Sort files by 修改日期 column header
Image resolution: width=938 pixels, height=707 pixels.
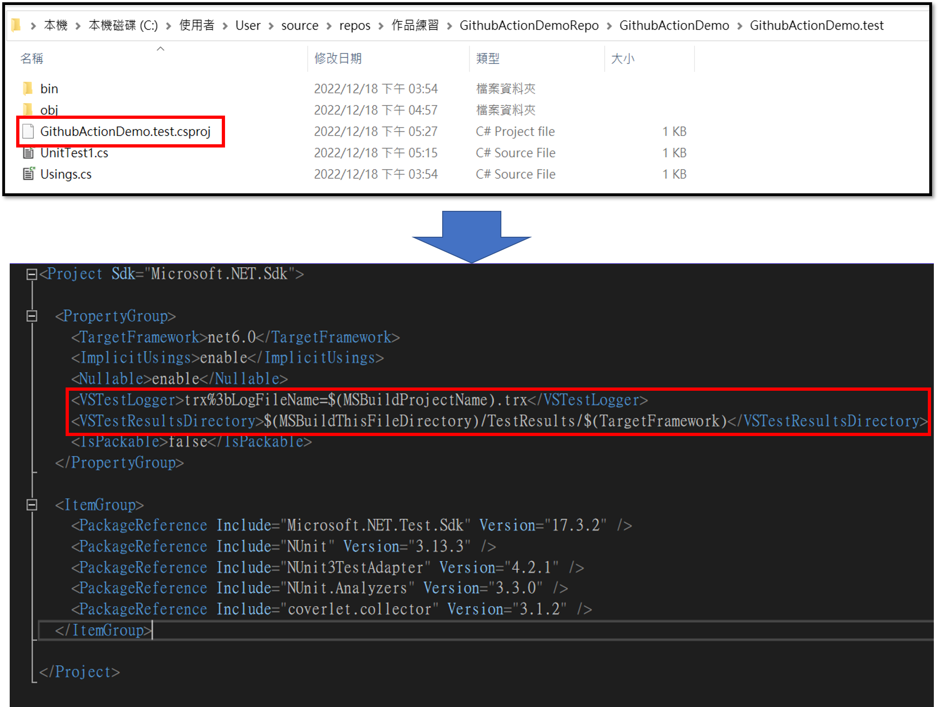338,59
